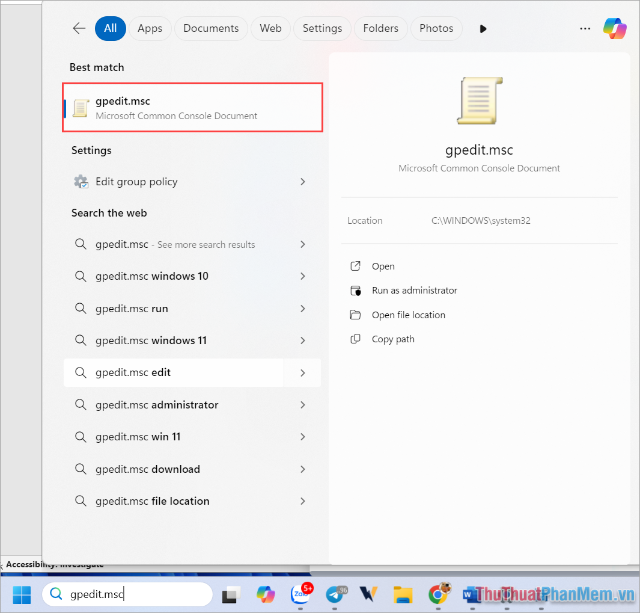The image size is (640, 613).
Task: Select 'Run as administrator' for gpedit.msc
Action: tap(414, 290)
